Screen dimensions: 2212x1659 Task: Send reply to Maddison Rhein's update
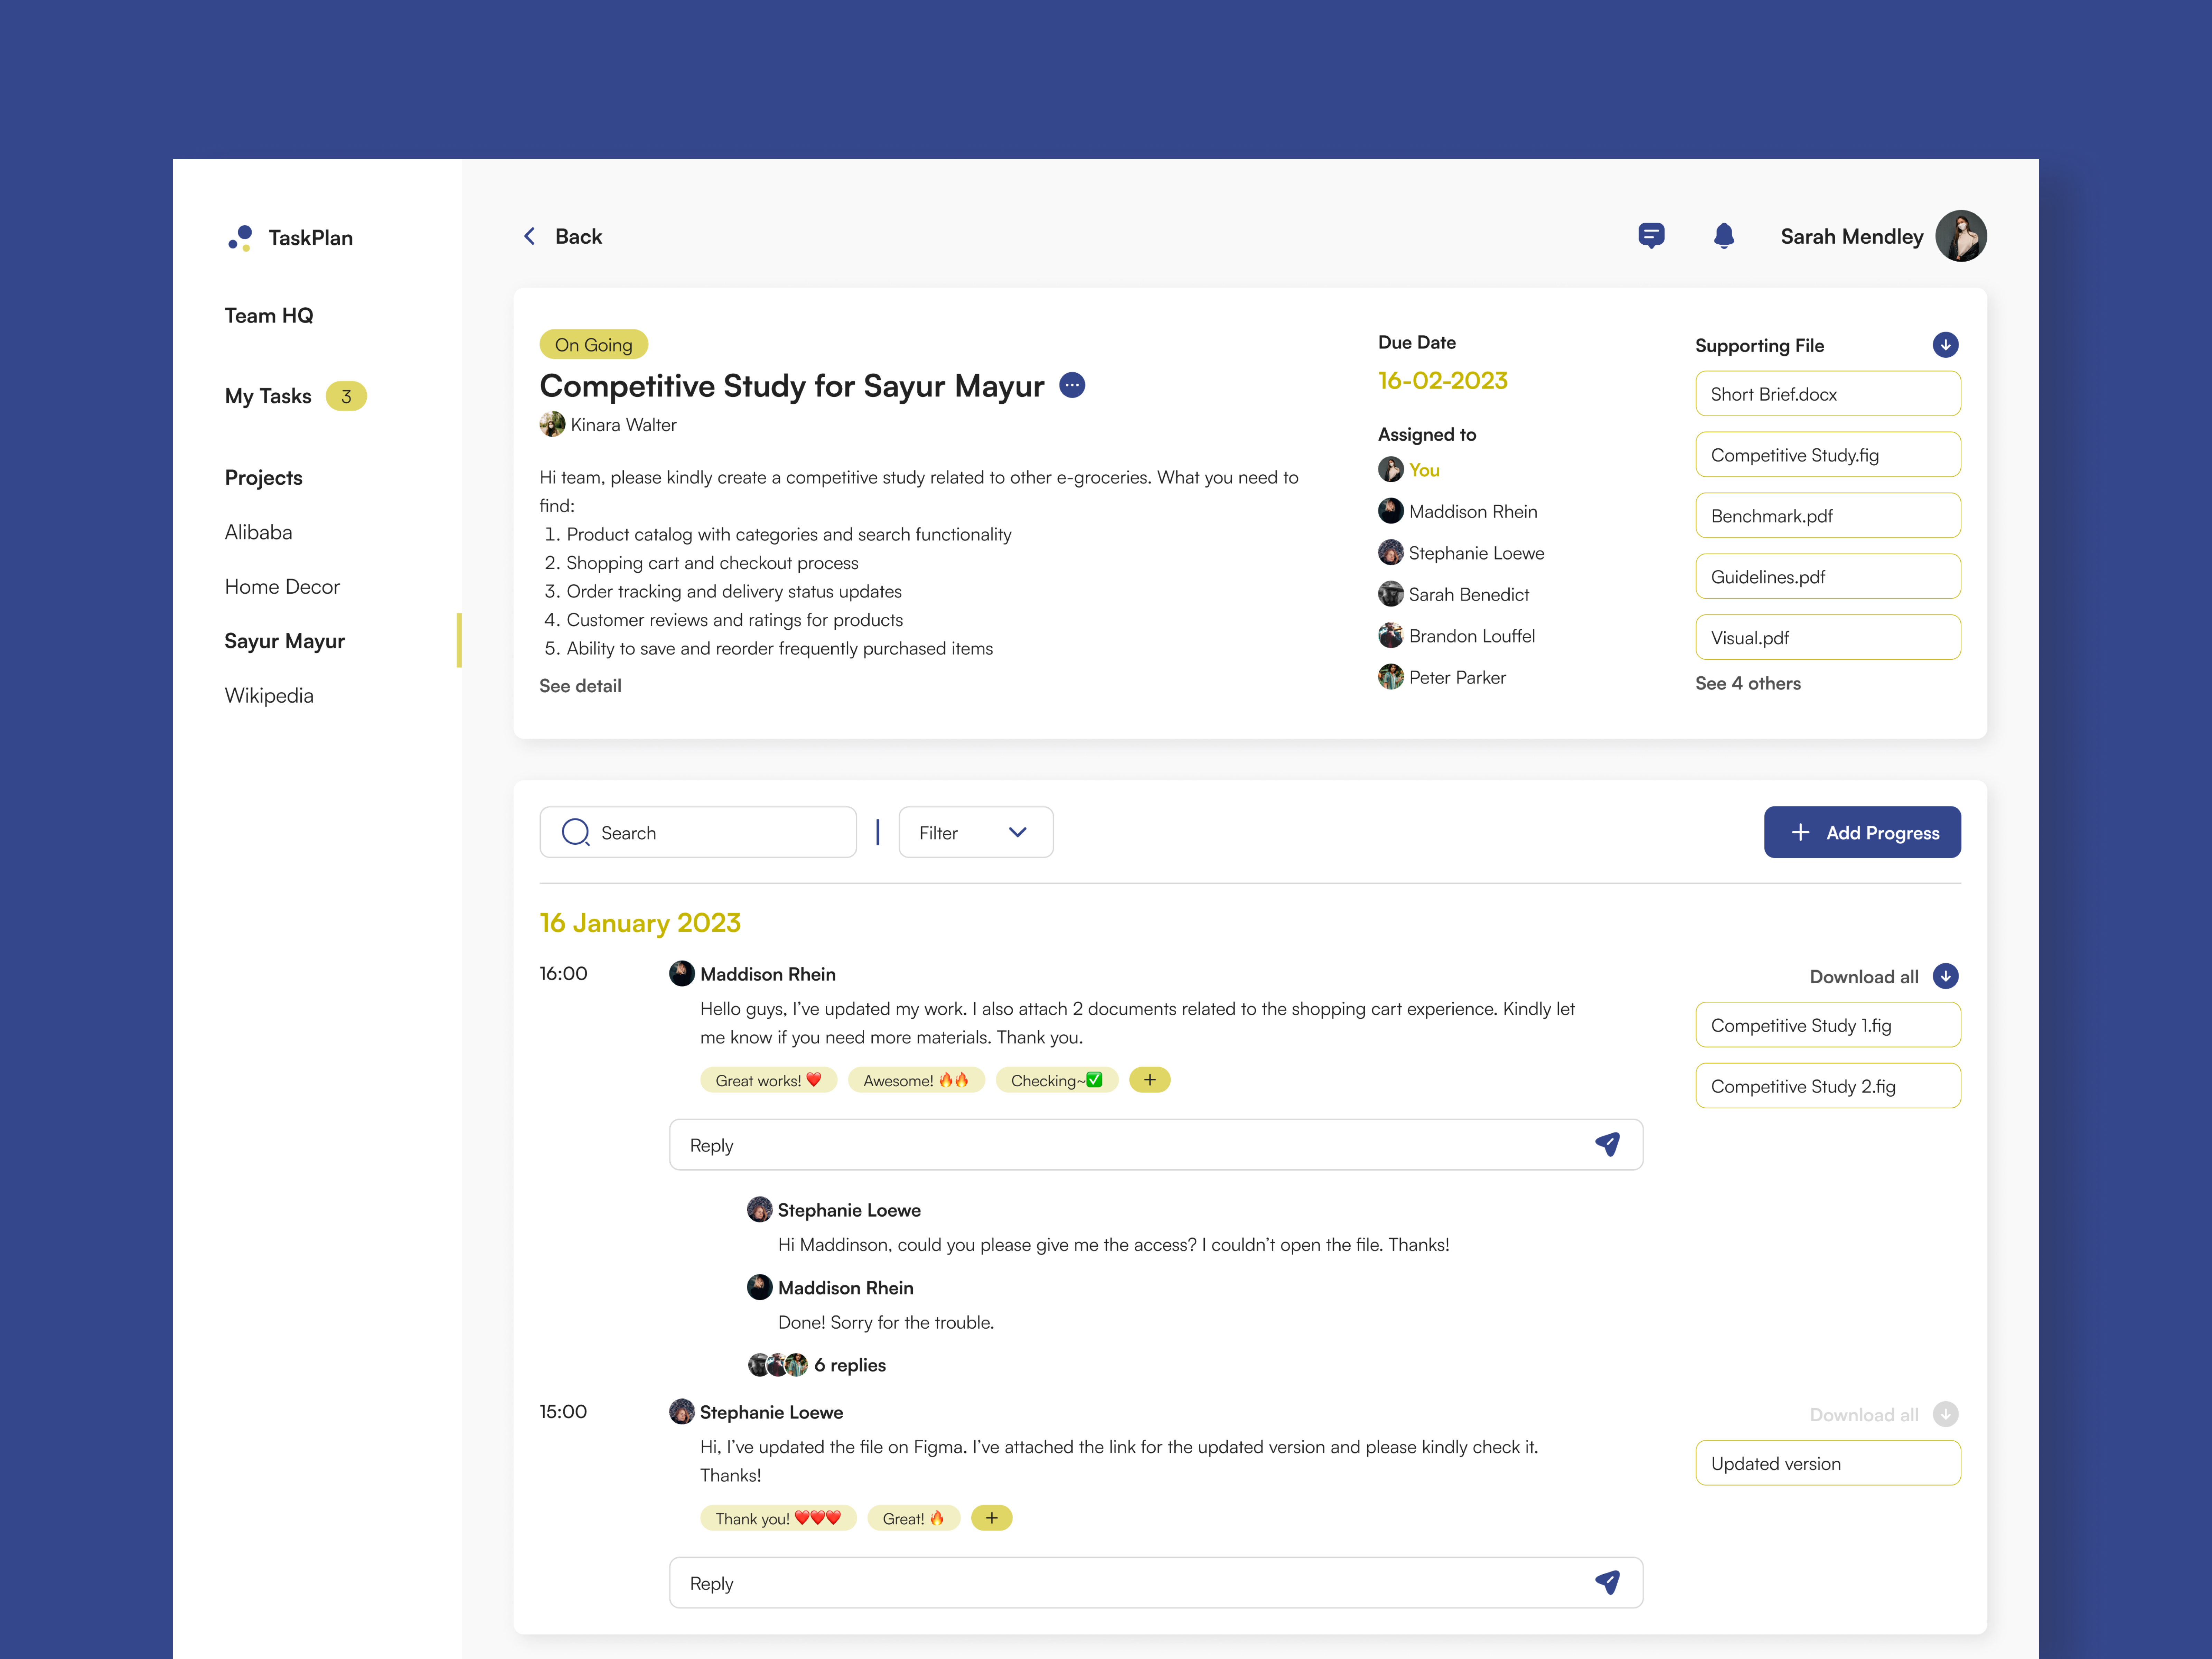[1607, 1144]
